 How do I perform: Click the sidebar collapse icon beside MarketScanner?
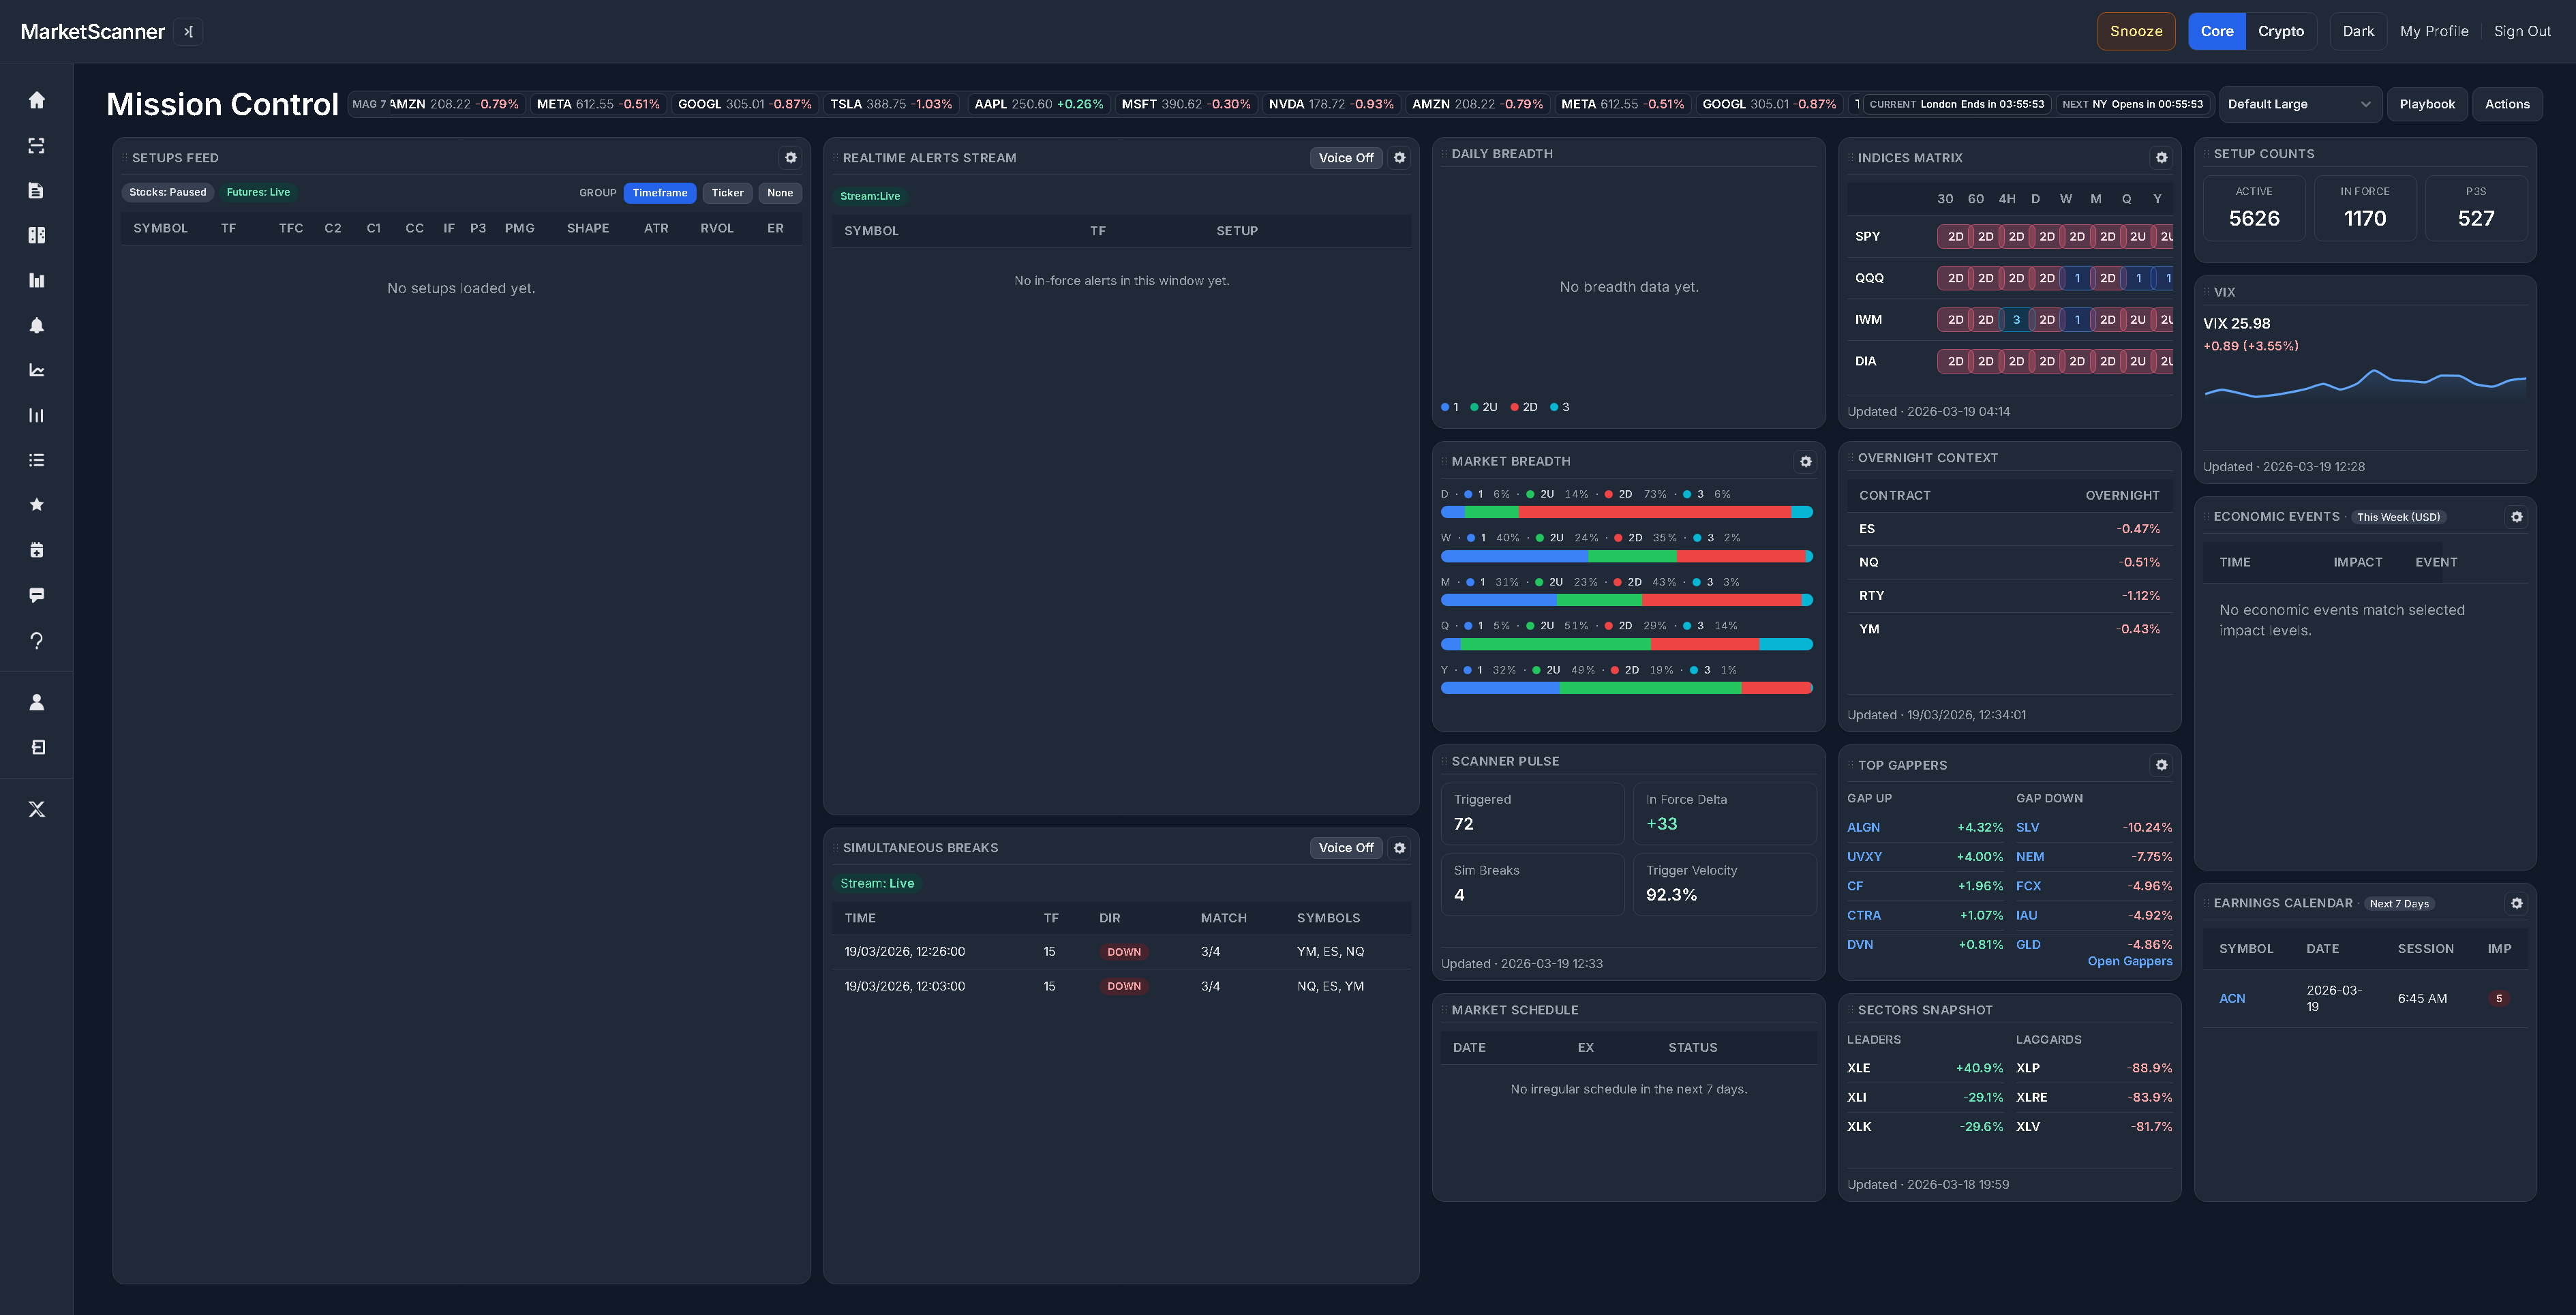pos(188,32)
